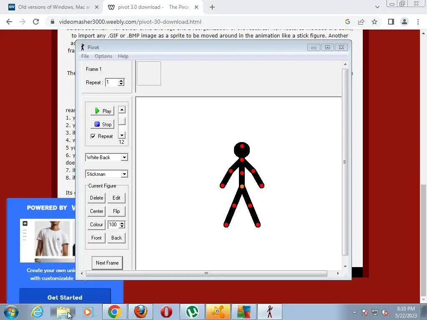This screenshot has height=320, width=427.
Task: Open Avast icon in taskbar
Action: tap(218, 312)
